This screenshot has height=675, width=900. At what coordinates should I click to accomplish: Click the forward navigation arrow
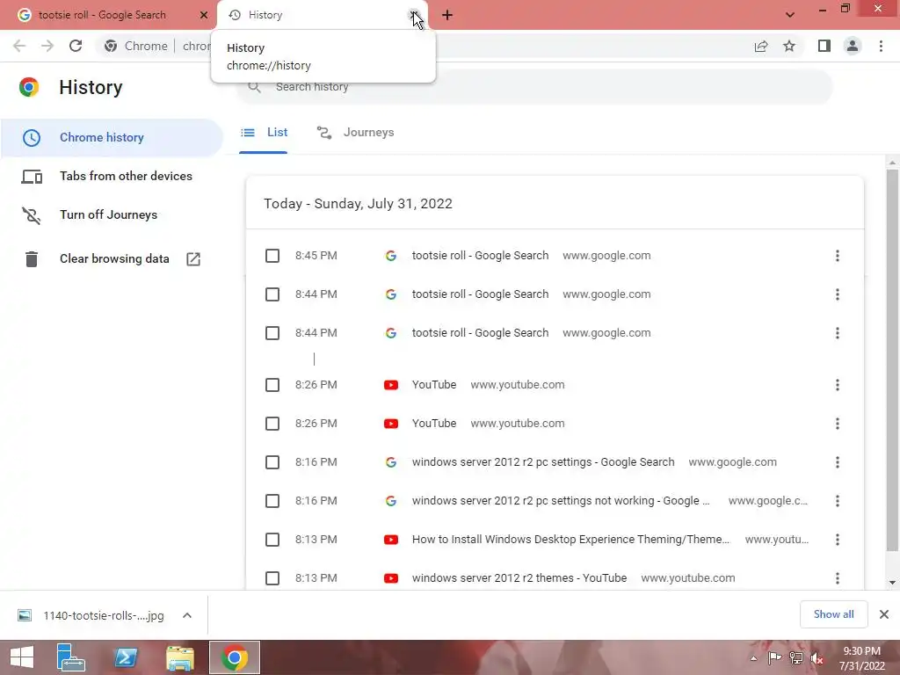pos(47,46)
